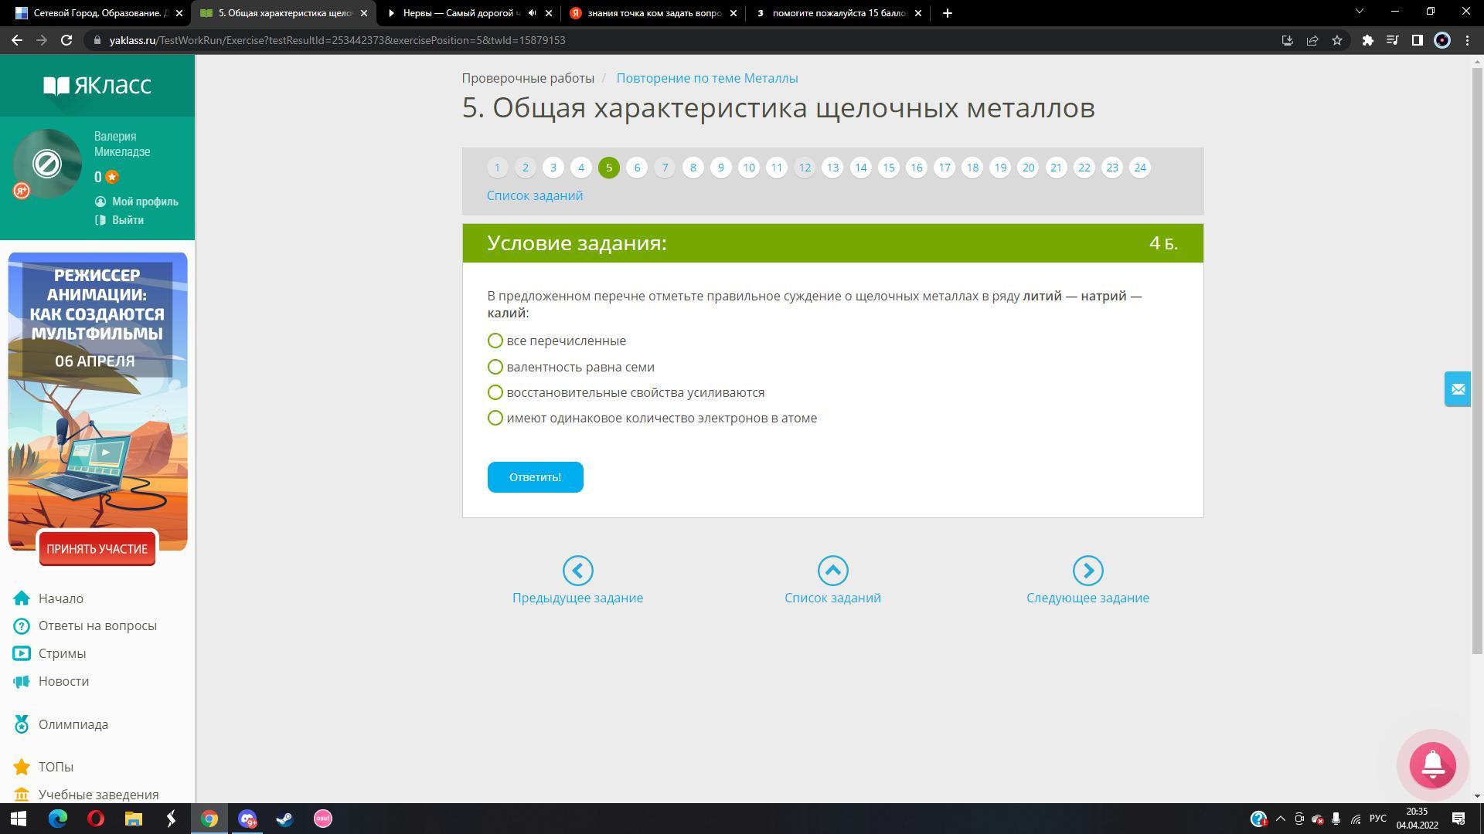This screenshot has width=1484, height=834.
Task: Jump to exercise number 12
Action: coord(805,168)
